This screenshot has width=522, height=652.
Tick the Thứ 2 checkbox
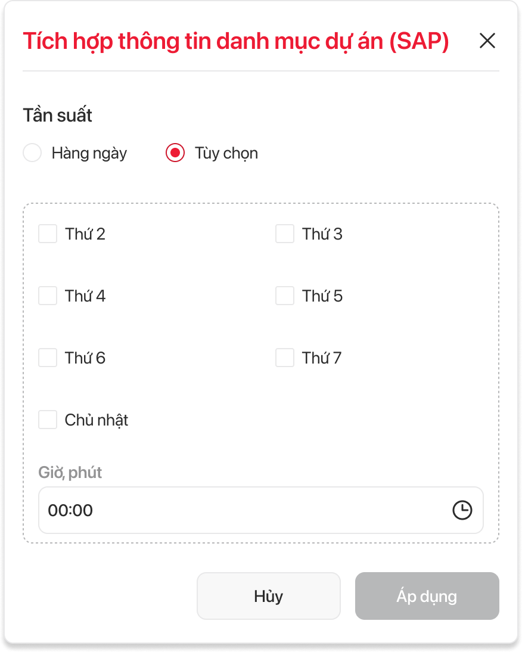48,234
